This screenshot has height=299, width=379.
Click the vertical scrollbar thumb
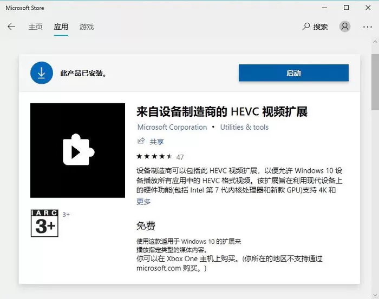click(x=375, y=82)
